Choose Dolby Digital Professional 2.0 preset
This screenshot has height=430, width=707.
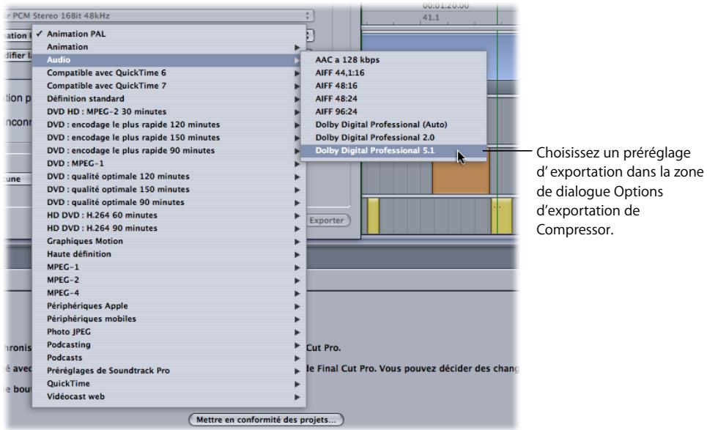394,138
